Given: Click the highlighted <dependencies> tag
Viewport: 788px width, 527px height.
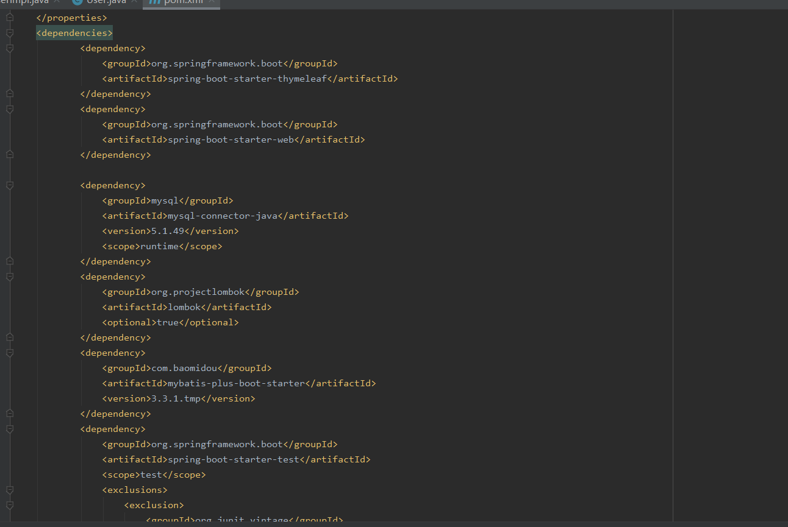Looking at the screenshot, I should (74, 33).
